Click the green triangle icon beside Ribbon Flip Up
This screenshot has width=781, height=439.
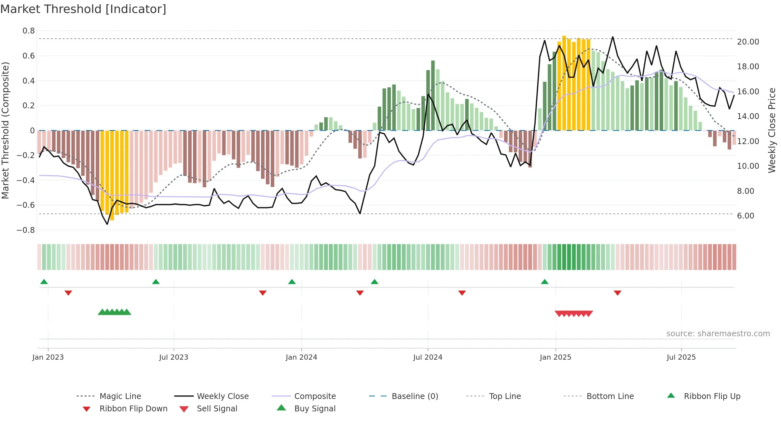[x=671, y=395]
